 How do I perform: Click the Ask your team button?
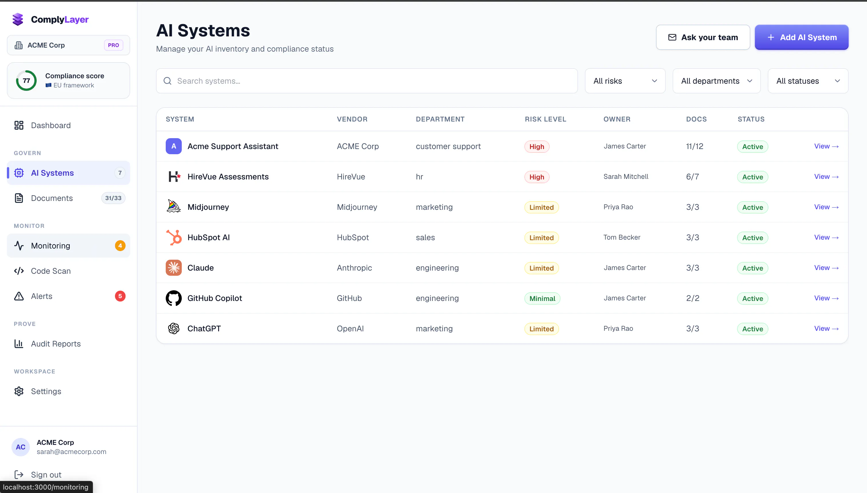click(x=703, y=37)
